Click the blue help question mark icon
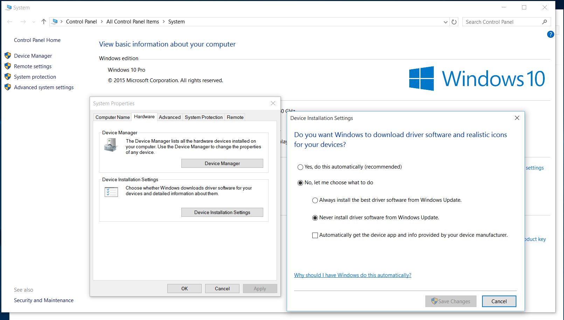This screenshot has width=564, height=320. [550, 34]
